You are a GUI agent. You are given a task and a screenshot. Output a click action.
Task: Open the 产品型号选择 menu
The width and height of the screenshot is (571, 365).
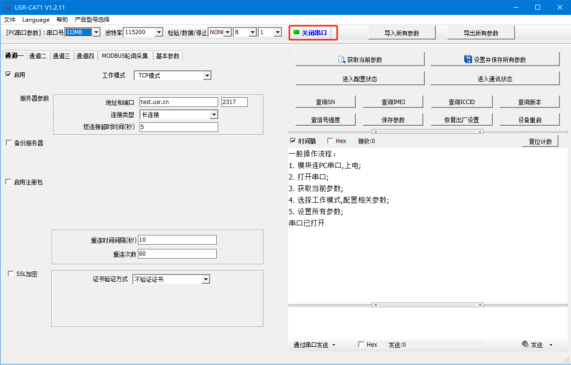click(x=92, y=20)
